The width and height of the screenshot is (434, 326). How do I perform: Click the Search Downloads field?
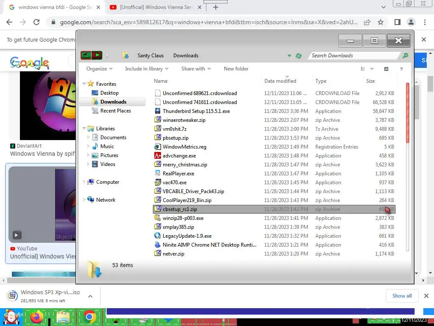[355, 56]
